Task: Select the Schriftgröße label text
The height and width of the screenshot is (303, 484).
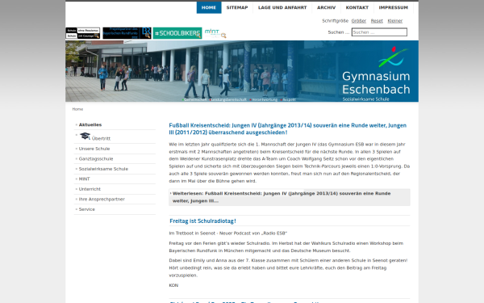Action: (x=336, y=21)
